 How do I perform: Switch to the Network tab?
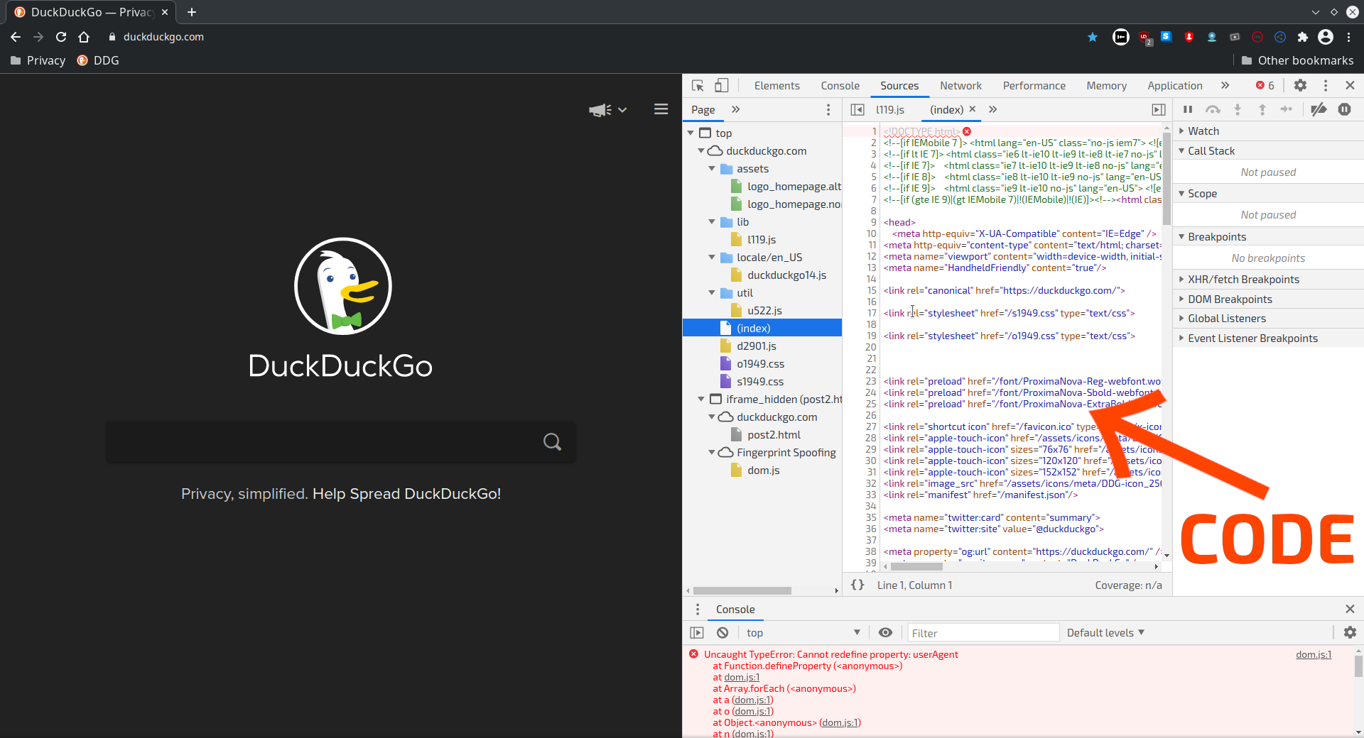click(x=960, y=85)
